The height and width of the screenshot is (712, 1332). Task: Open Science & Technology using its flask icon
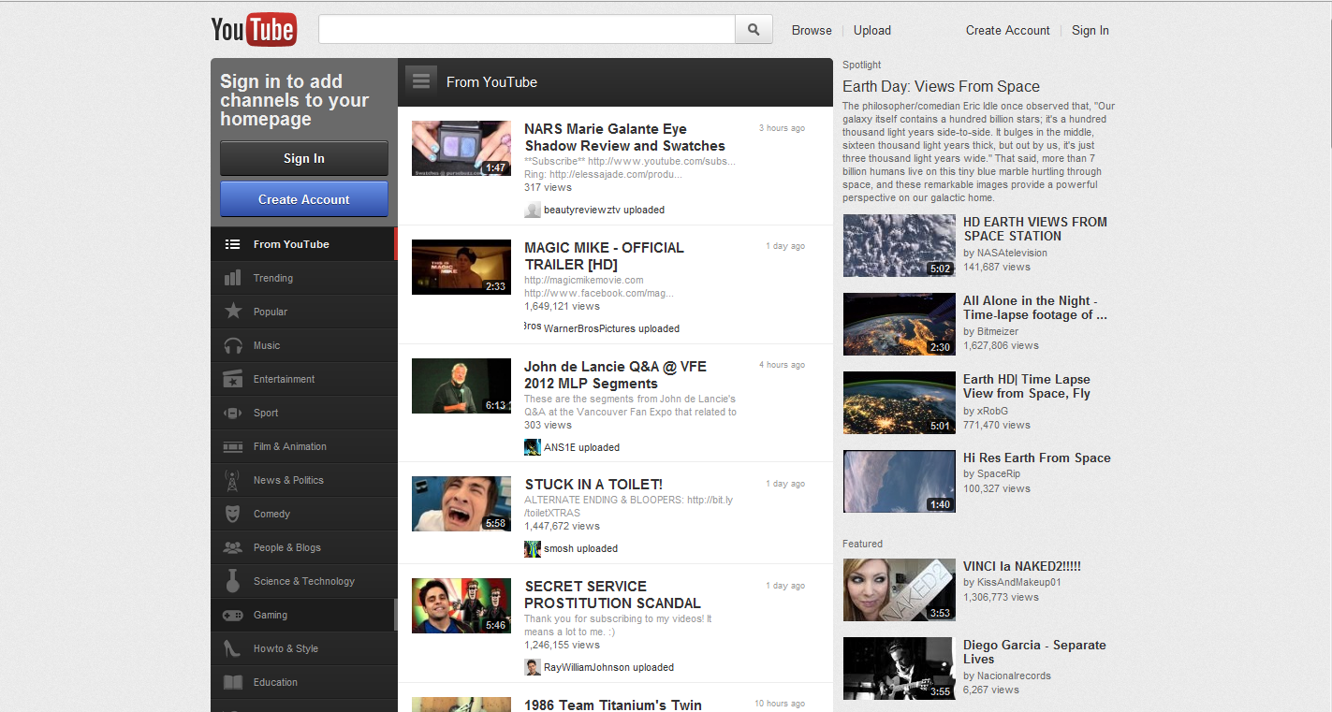(x=234, y=581)
